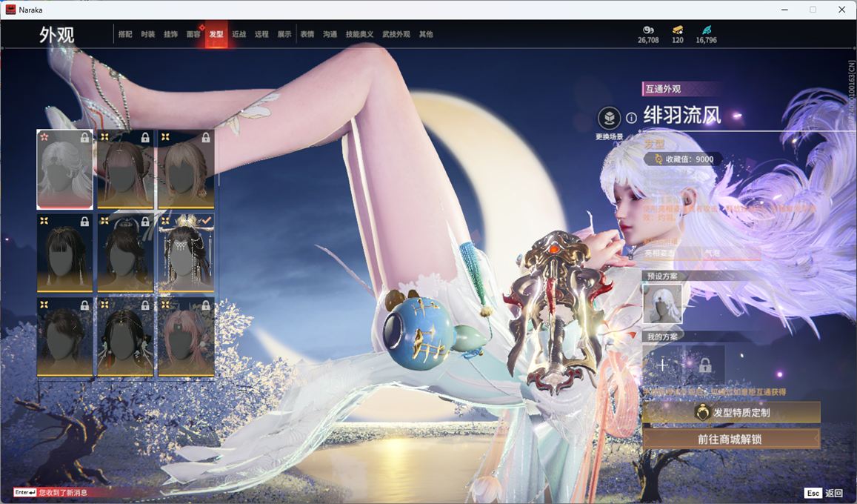857x504 pixels.
Task: Select the black hairstyle with straight bangs thumbnail
Action: point(64,253)
